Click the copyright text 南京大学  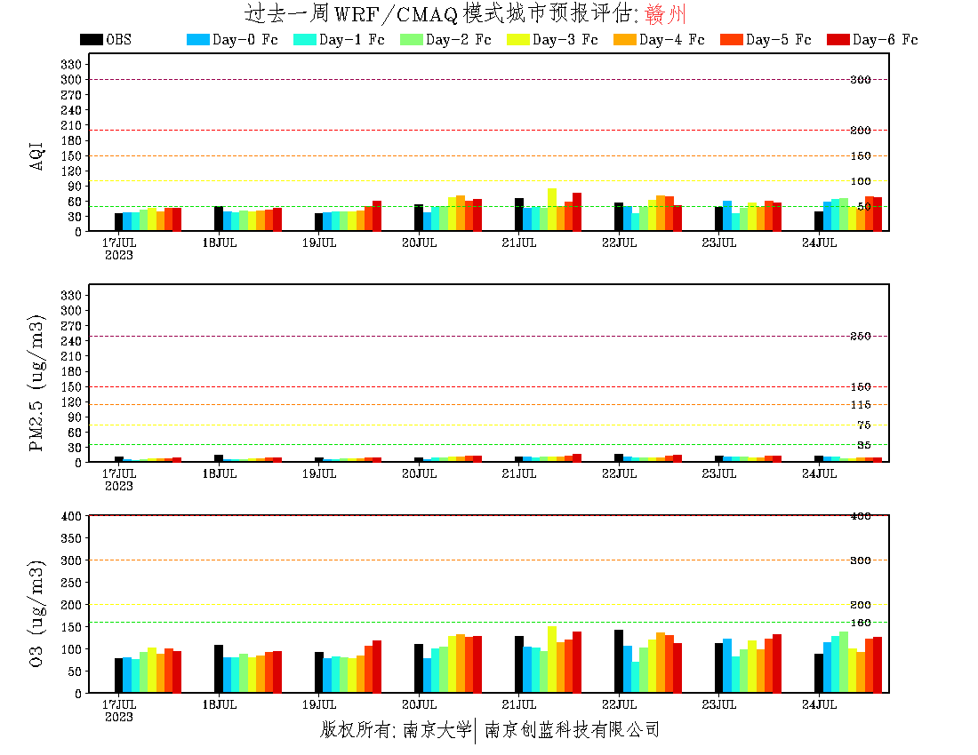(437, 729)
